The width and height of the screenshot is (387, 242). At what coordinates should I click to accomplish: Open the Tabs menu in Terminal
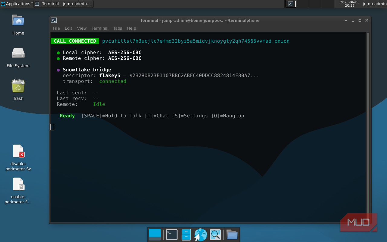118,28
